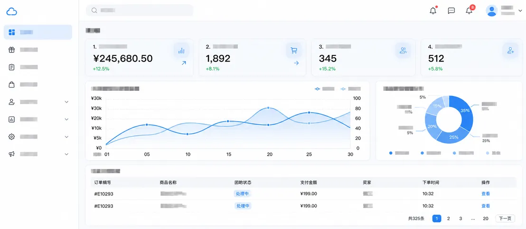
Task: Toggle the lightest blue donut legend dot
Action: (488, 153)
